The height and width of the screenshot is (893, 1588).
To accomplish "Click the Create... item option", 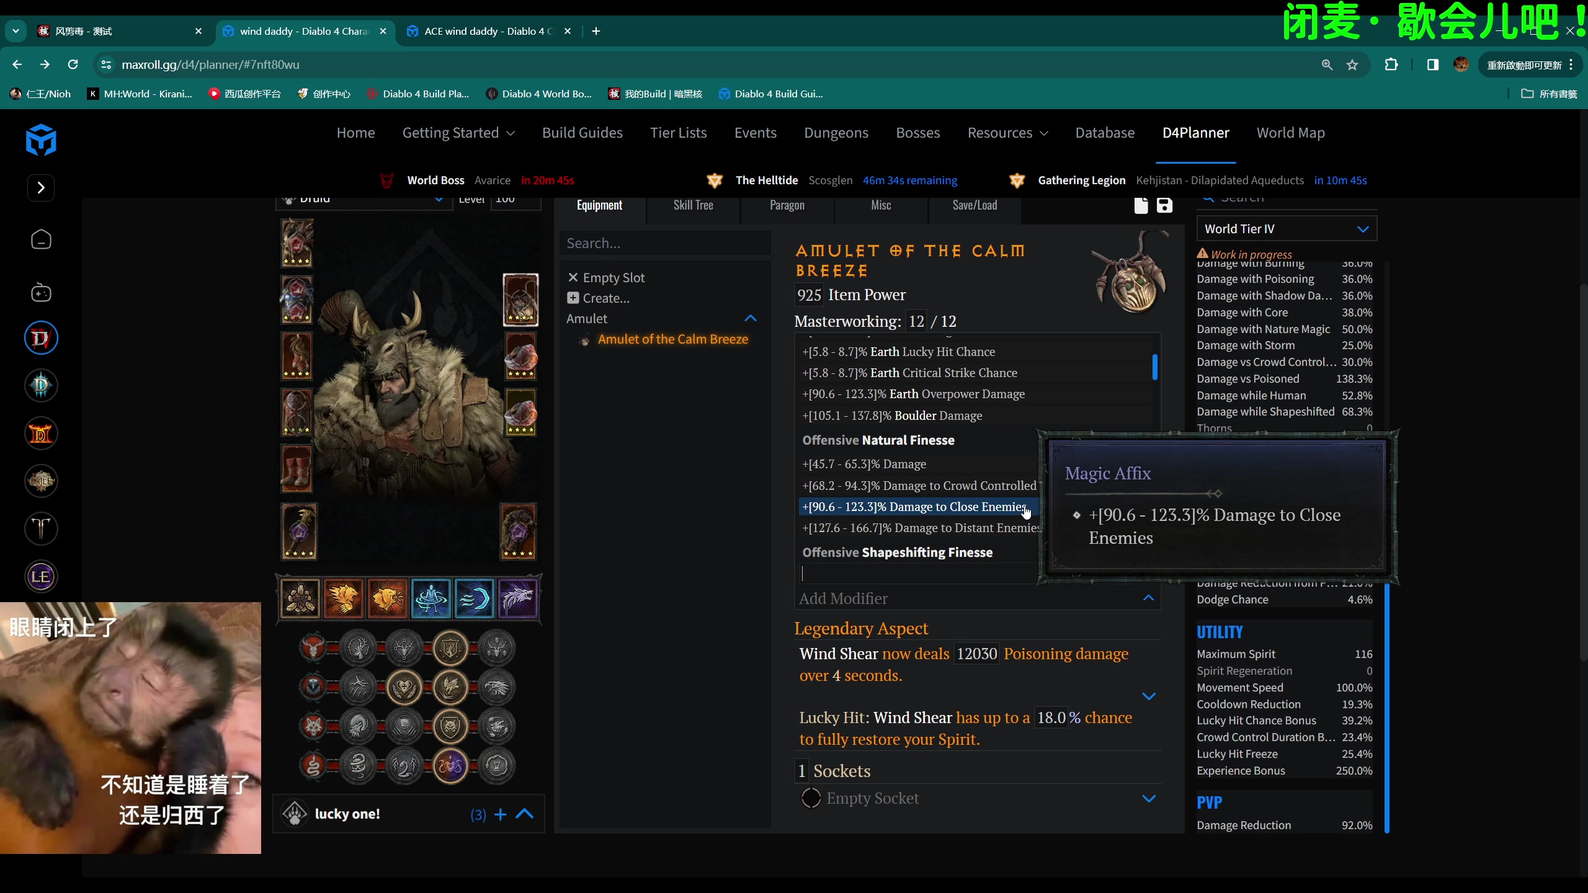I will [x=598, y=298].
